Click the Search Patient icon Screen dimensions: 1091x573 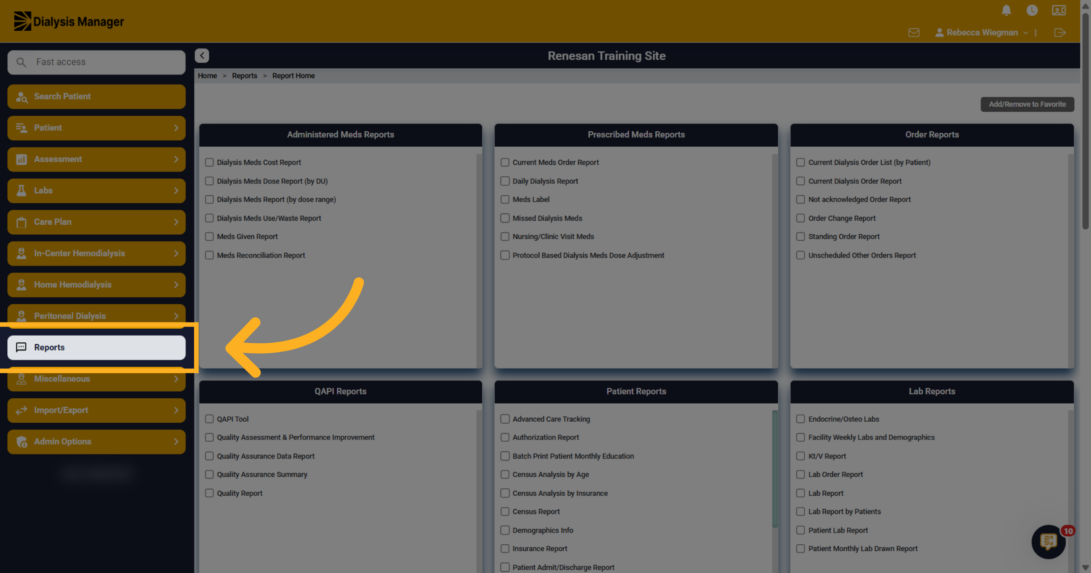pyautogui.click(x=22, y=97)
